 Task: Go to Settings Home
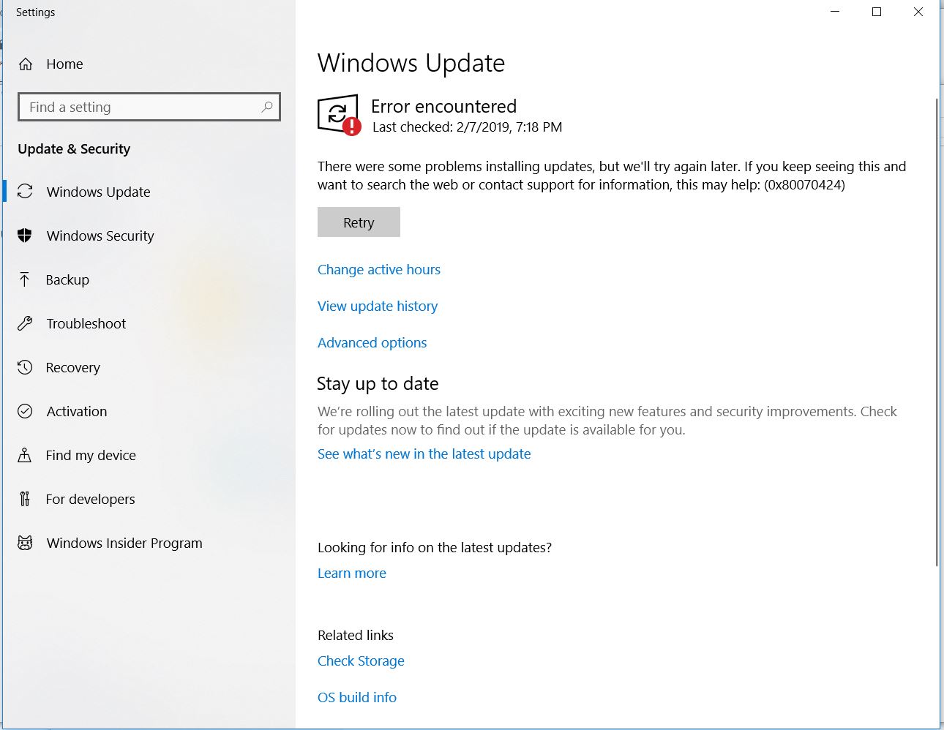click(x=149, y=64)
